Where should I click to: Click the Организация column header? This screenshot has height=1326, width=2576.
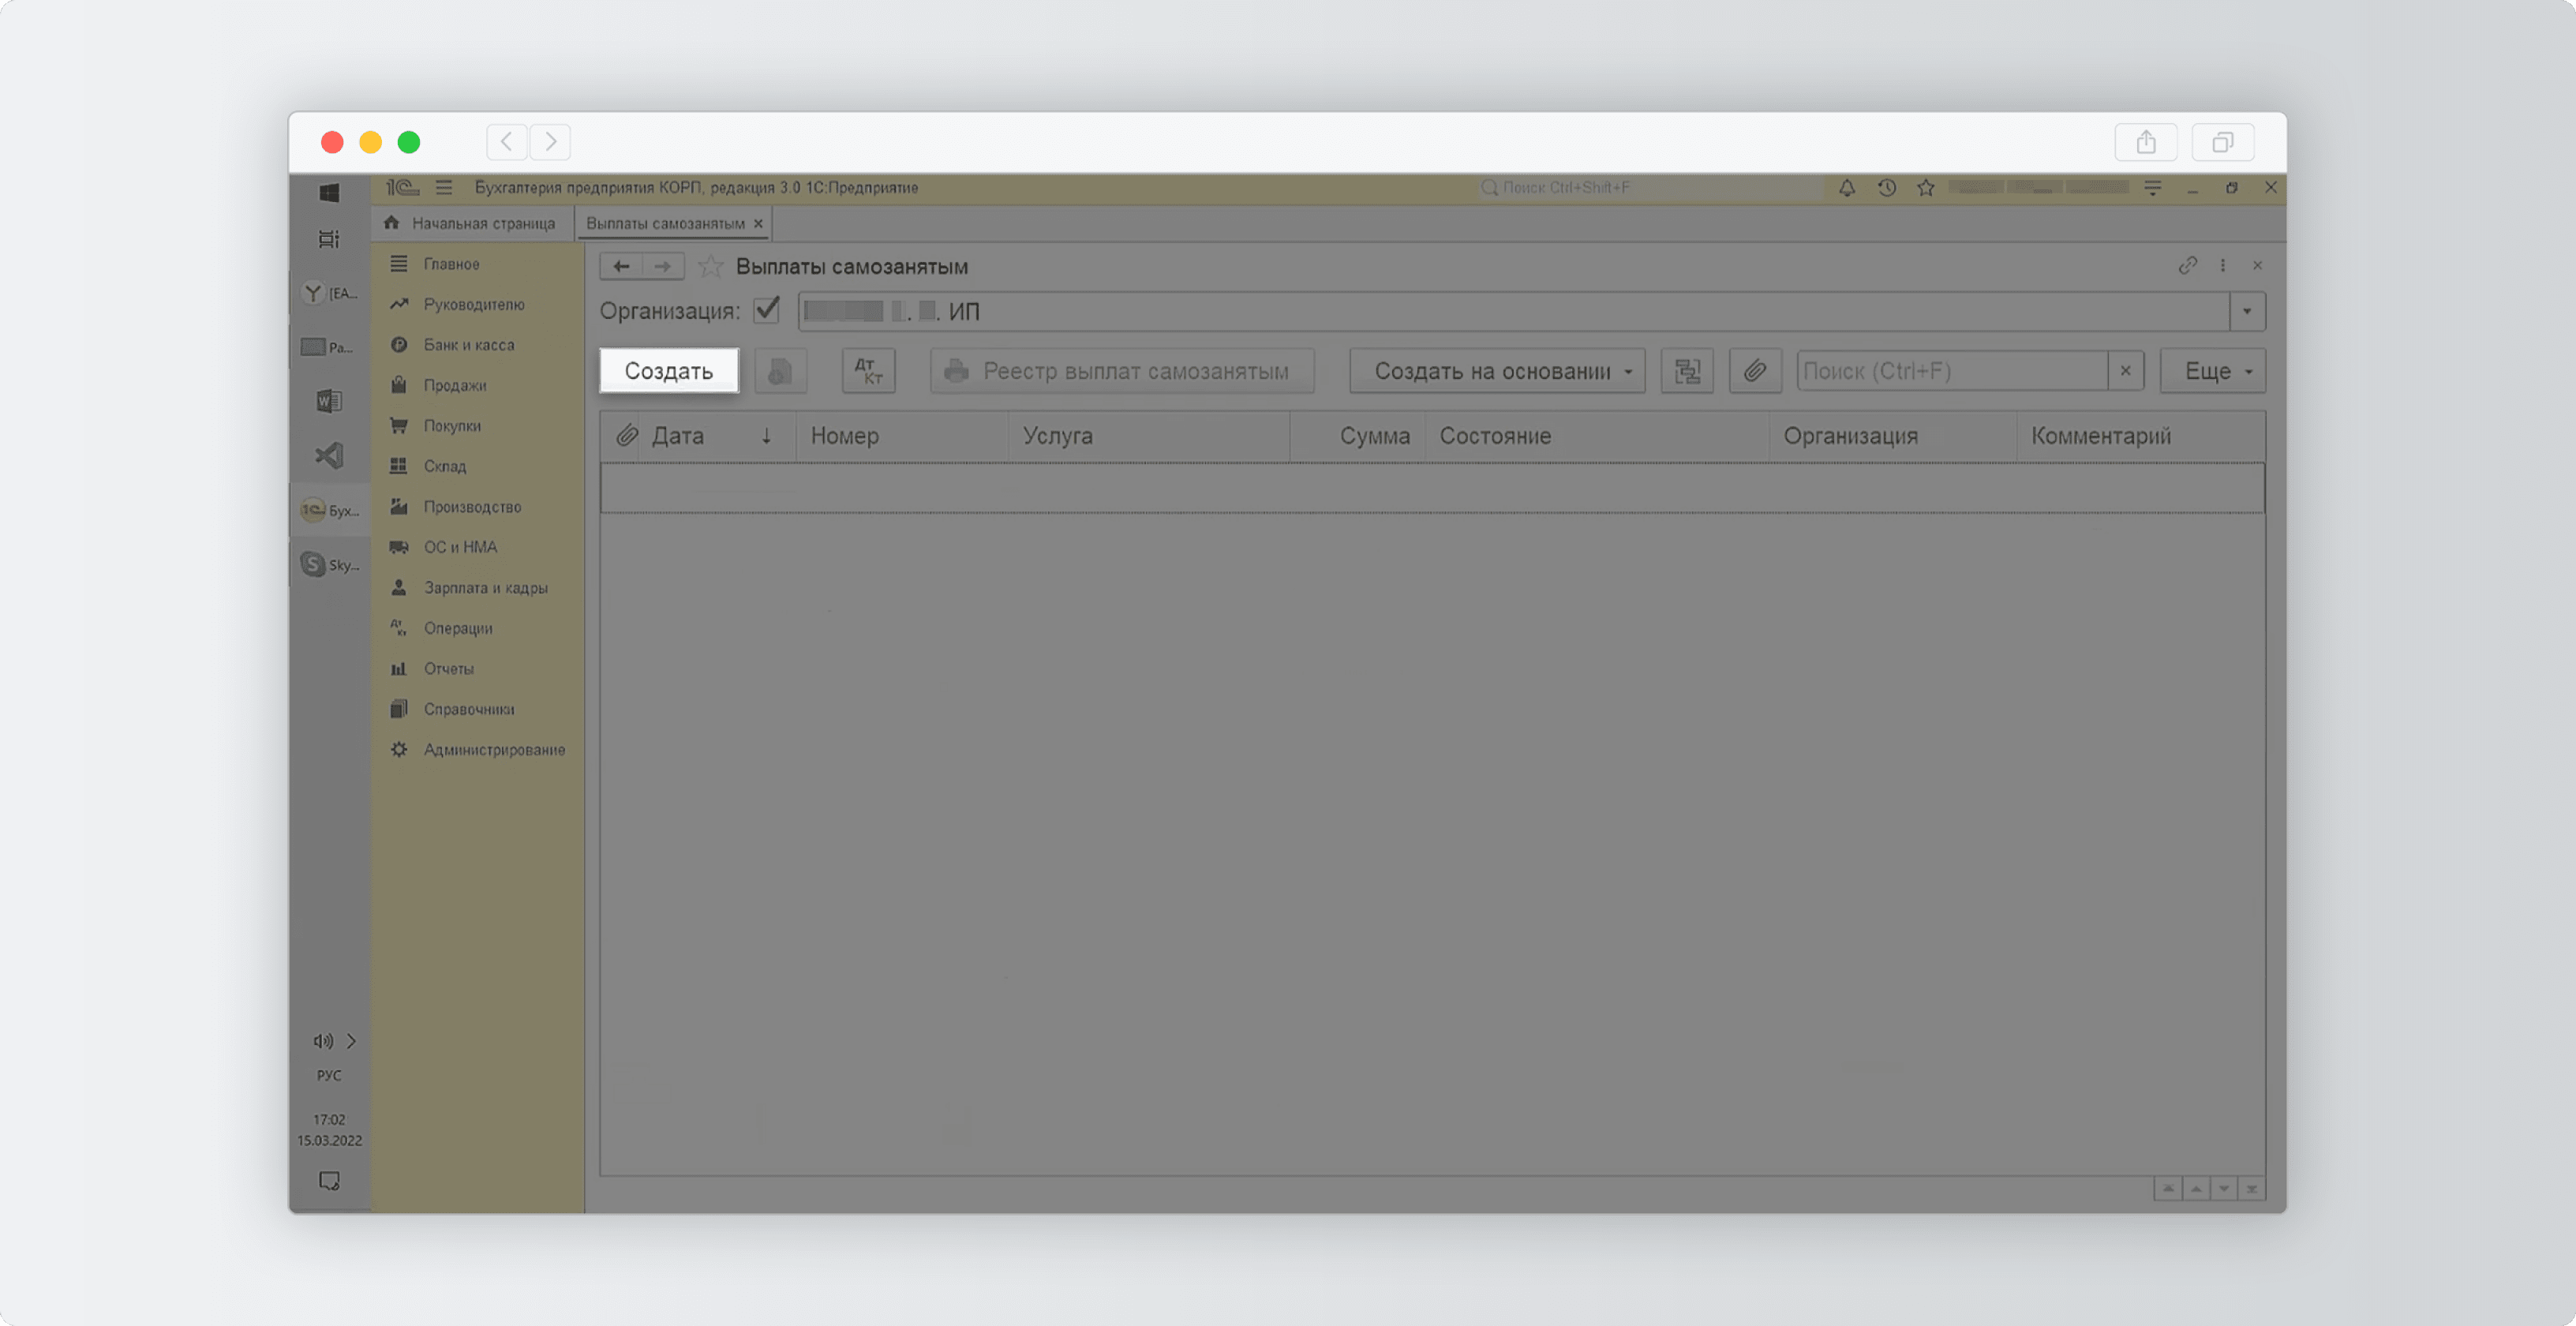click(1893, 436)
